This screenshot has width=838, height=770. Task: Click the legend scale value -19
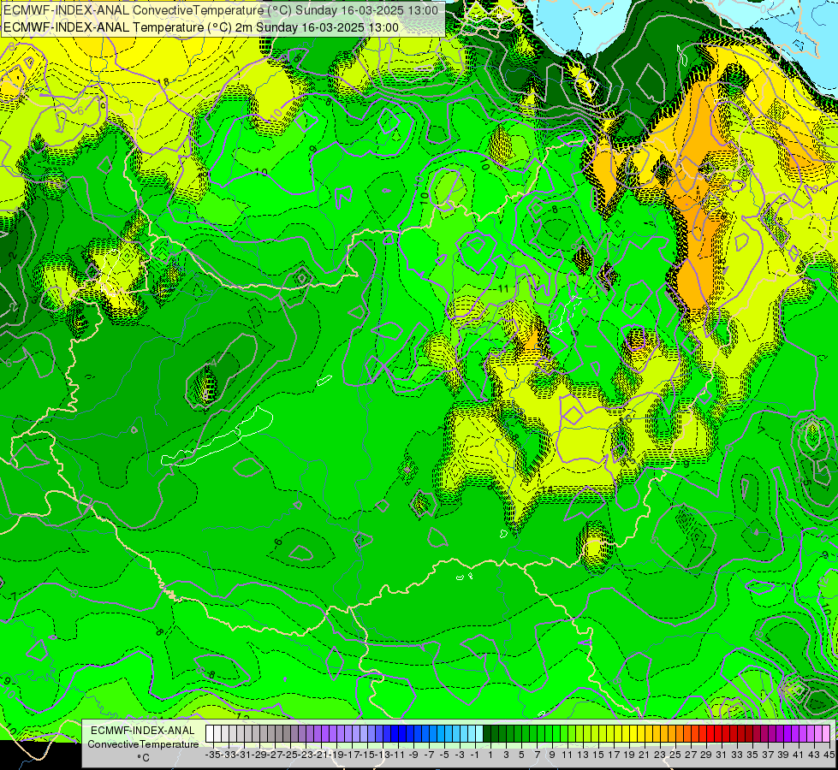[x=336, y=755]
